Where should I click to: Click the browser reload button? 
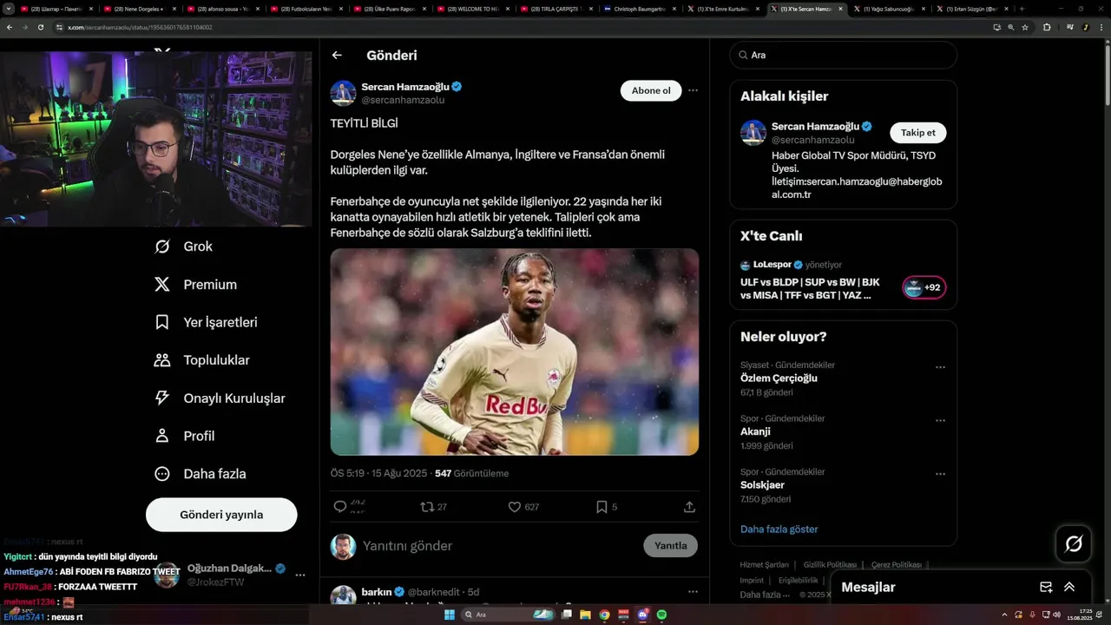coord(40,27)
